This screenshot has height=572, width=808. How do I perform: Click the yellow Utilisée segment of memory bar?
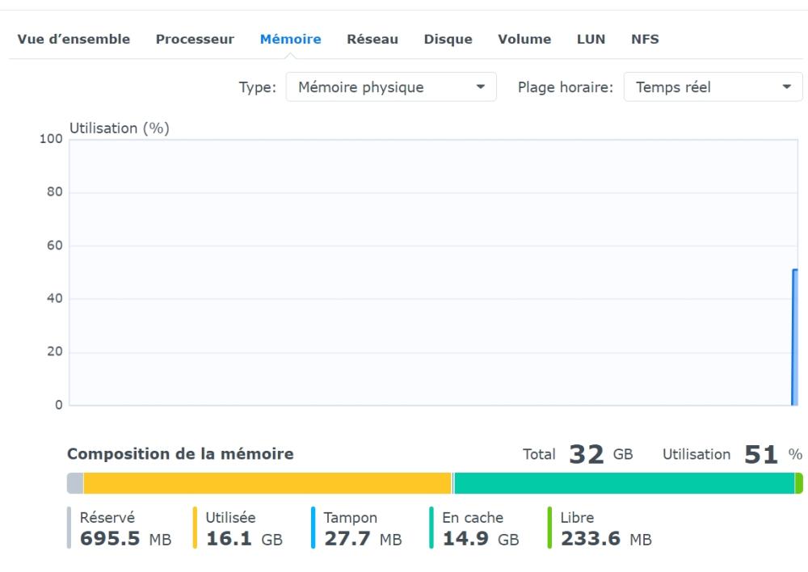click(267, 483)
